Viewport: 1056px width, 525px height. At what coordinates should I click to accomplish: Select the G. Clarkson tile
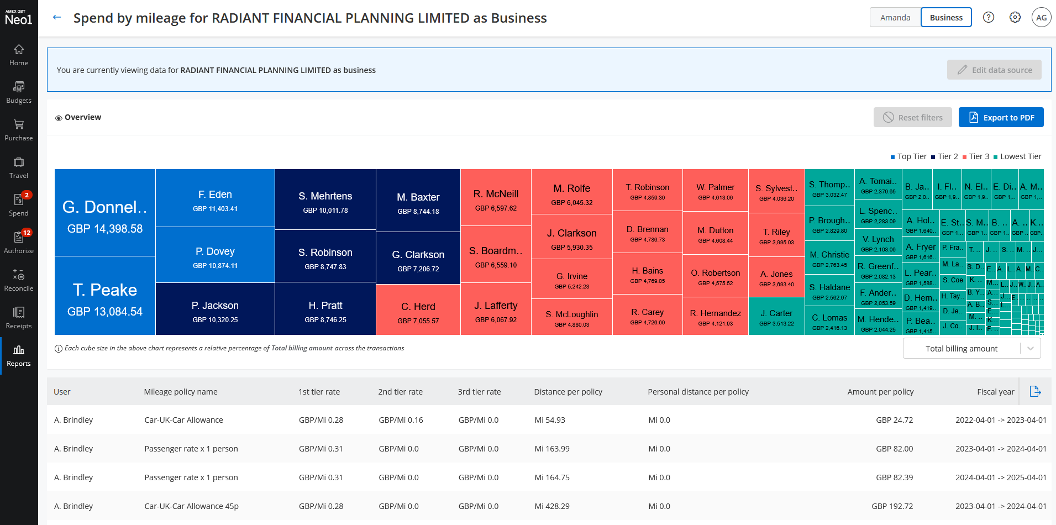click(x=418, y=258)
